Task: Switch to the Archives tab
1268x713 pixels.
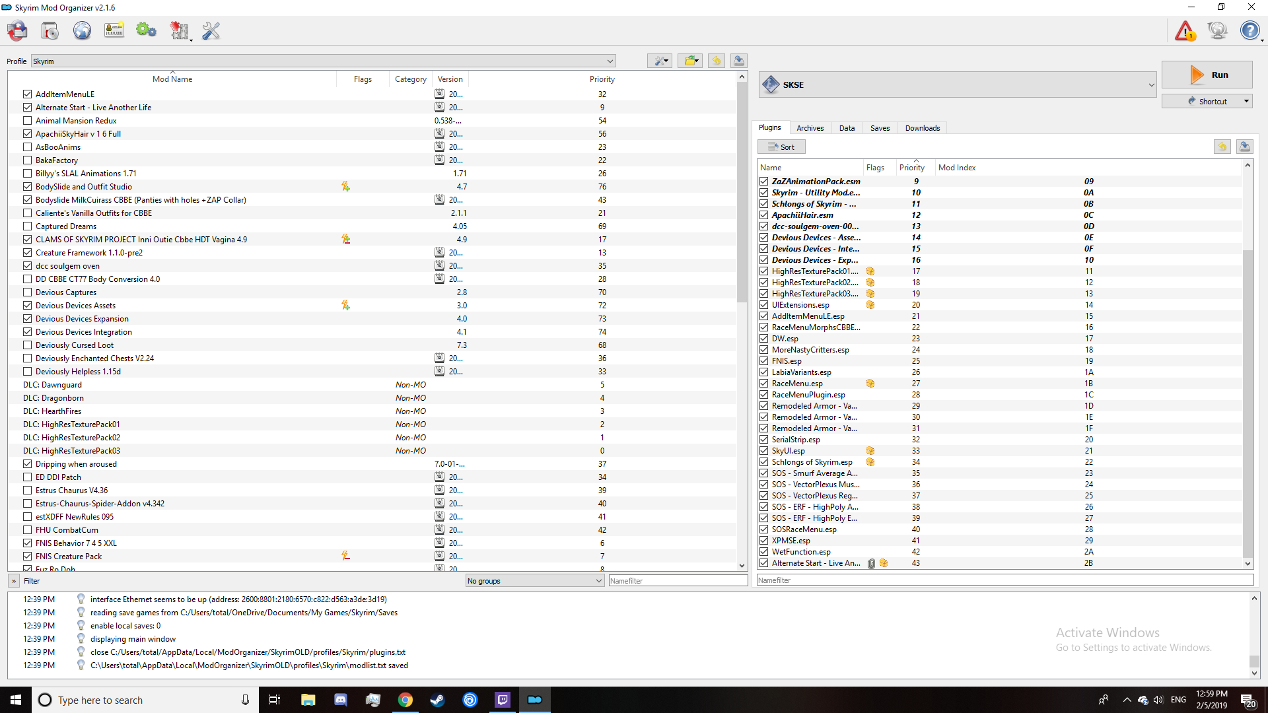Action: tap(810, 128)
